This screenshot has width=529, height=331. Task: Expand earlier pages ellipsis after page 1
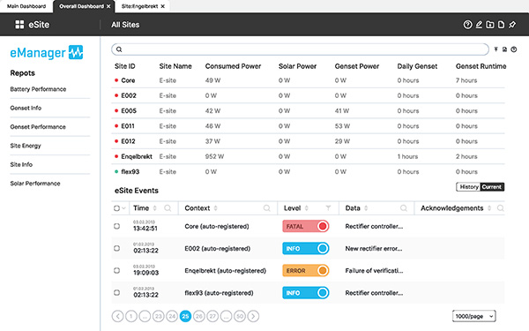click(x=145, y=316)
